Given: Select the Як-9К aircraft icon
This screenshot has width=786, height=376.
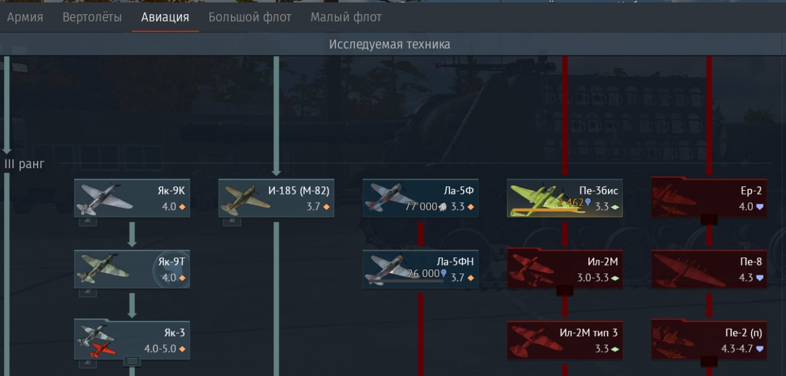Looking at the screenshot, I should (x=105, y=198).
